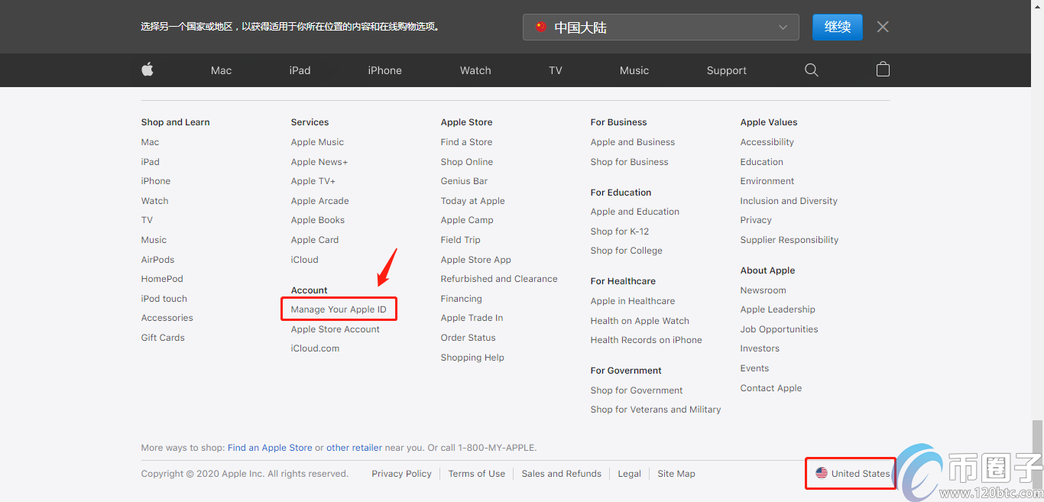Open Sales and Refunds link
Viewport: 1044px width, 502px height.
tap(562, 474)
